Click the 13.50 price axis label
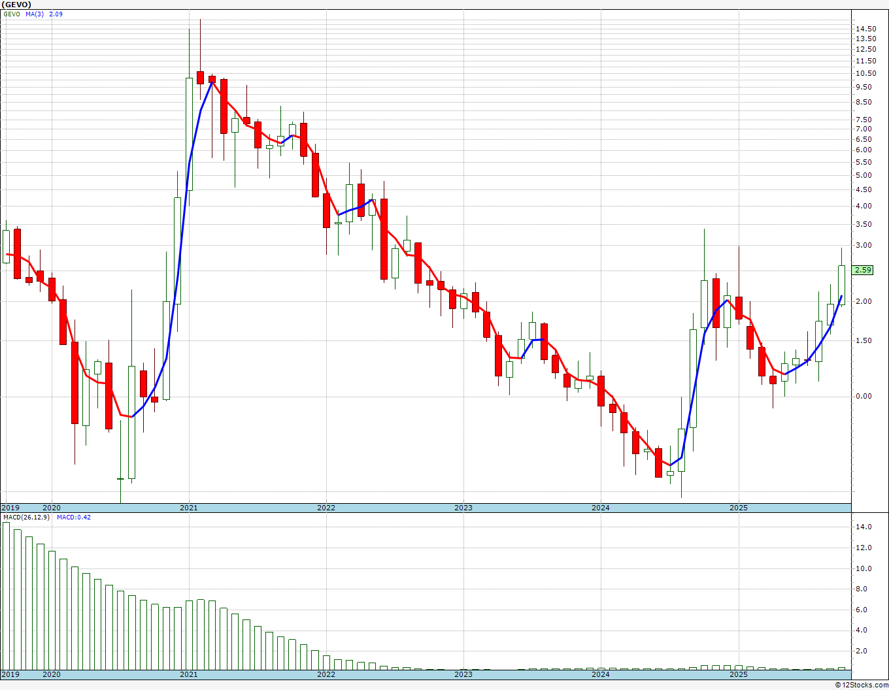 click(865, 39)
